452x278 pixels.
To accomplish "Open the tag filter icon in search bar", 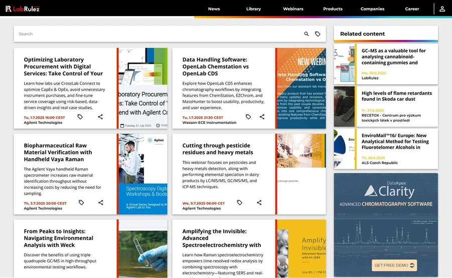I will [x=318, y=34].
